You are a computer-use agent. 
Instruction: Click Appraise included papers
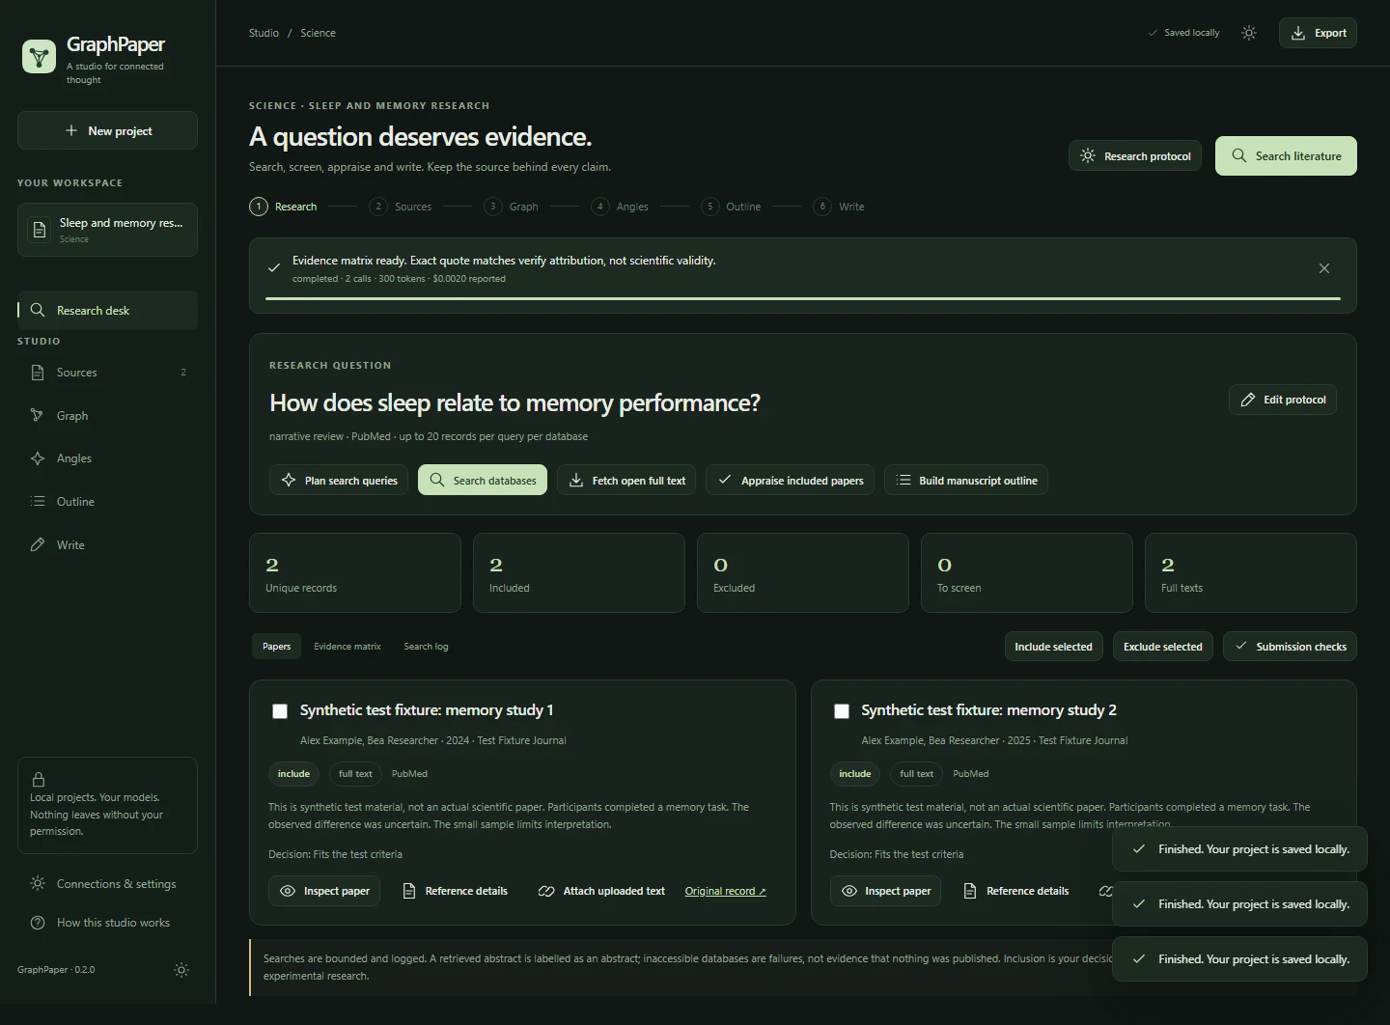click(791, 481)
